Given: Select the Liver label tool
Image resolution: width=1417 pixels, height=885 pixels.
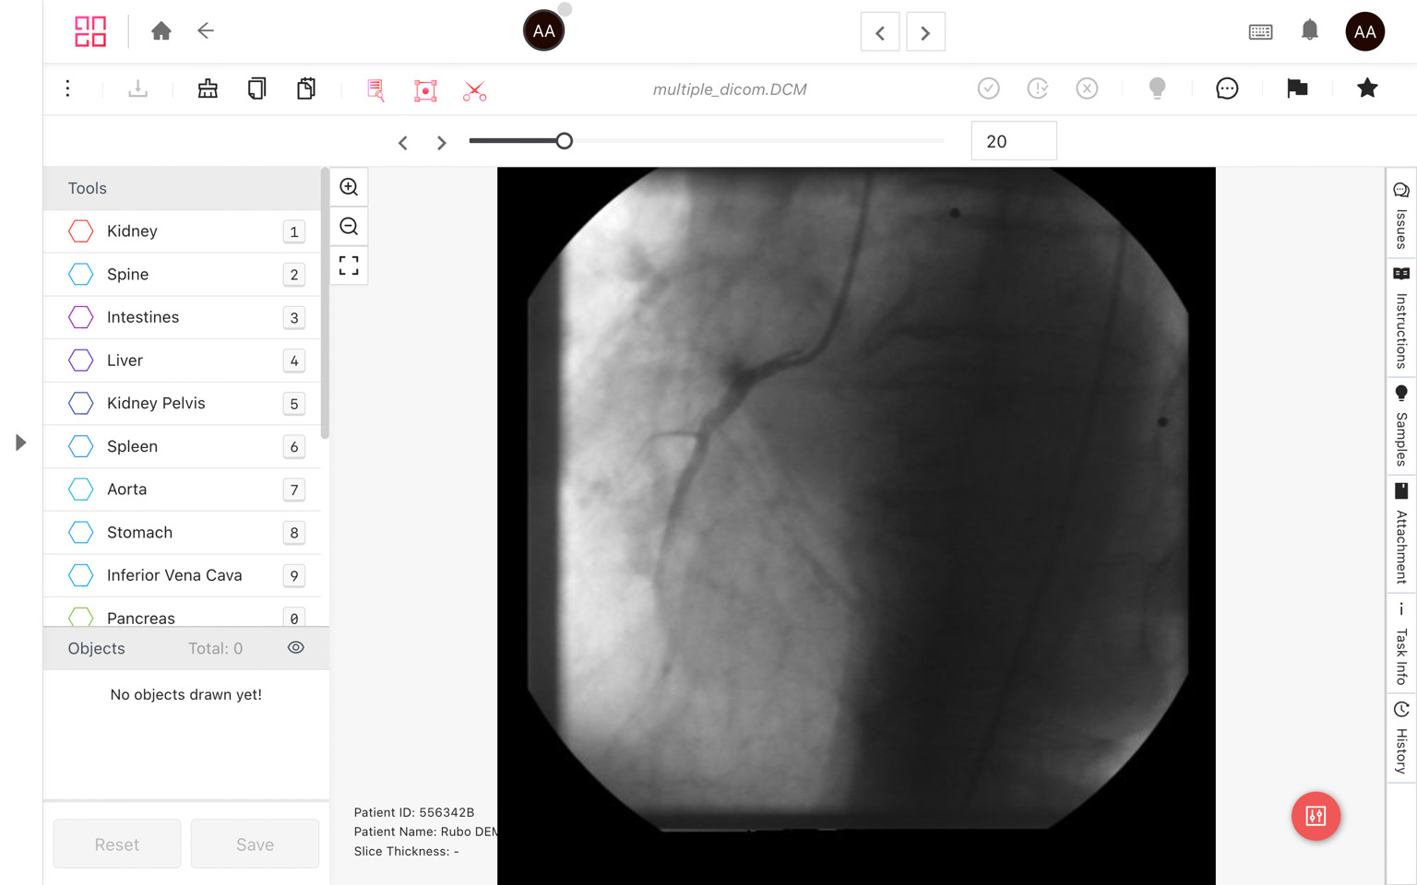Looking at the screenshot, I should (183, 360).
